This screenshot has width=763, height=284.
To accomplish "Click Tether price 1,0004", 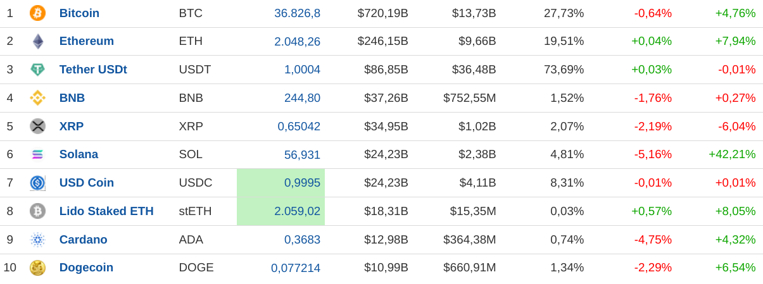I will click(302, 70).
